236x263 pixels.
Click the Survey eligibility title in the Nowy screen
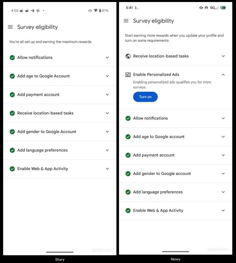click(x=153, y=21)
